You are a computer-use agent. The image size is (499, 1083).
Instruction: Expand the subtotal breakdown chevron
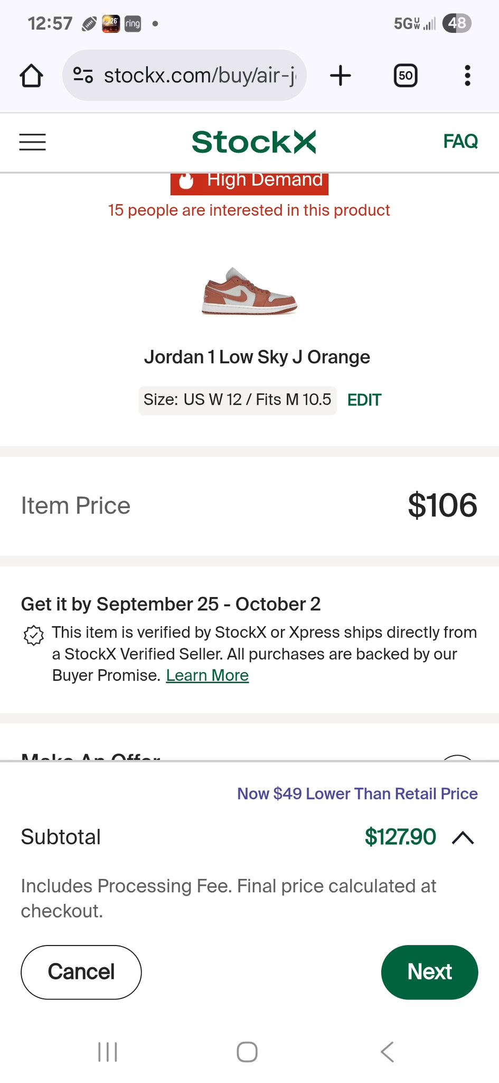point(463,838)
